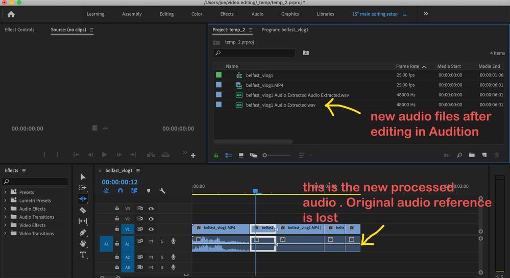
Task: Switch Project panel to List View
Action: click(229, 156)
